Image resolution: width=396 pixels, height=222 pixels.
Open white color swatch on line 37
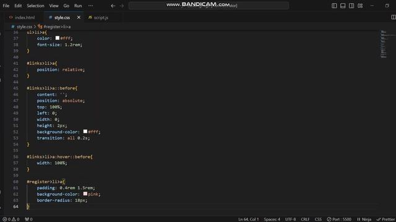(58, 38)
